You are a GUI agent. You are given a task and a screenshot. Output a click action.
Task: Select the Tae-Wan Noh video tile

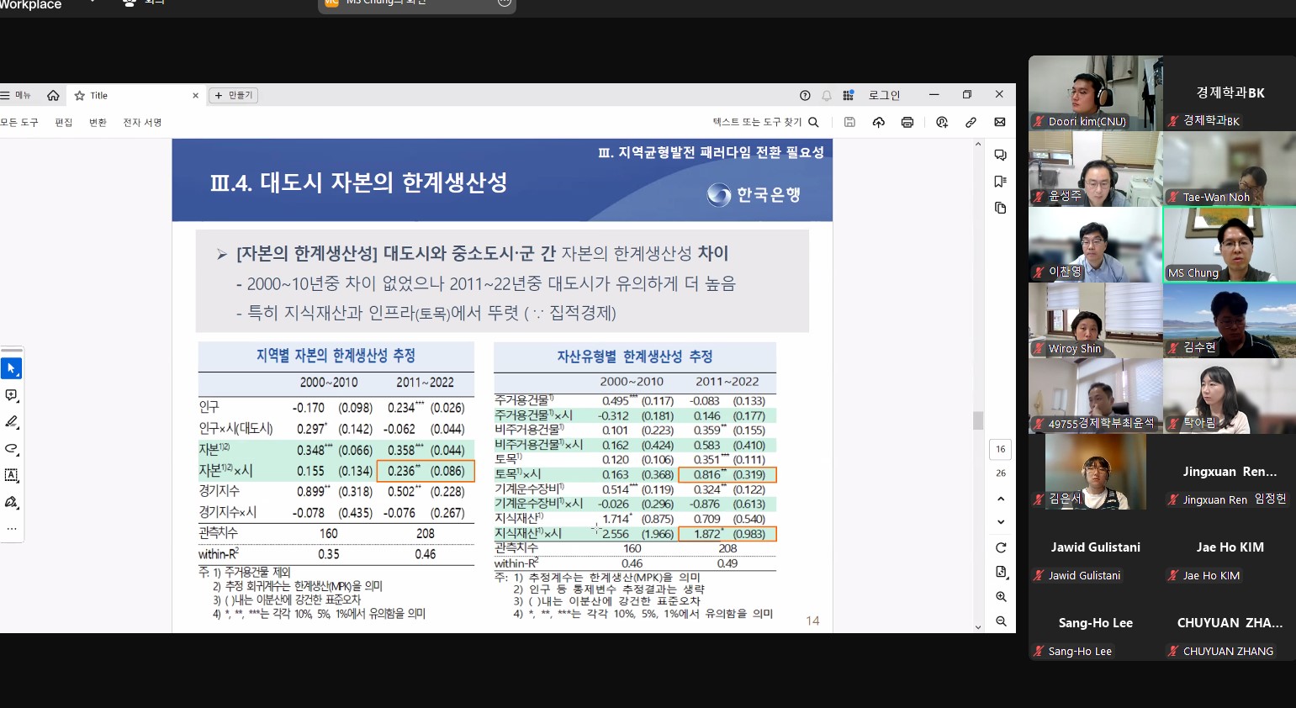pos(1230,169)
